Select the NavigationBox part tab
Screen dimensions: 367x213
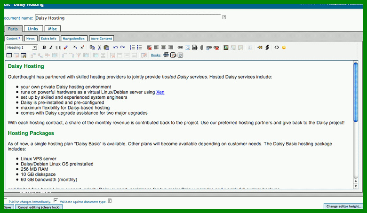[74, 39]
